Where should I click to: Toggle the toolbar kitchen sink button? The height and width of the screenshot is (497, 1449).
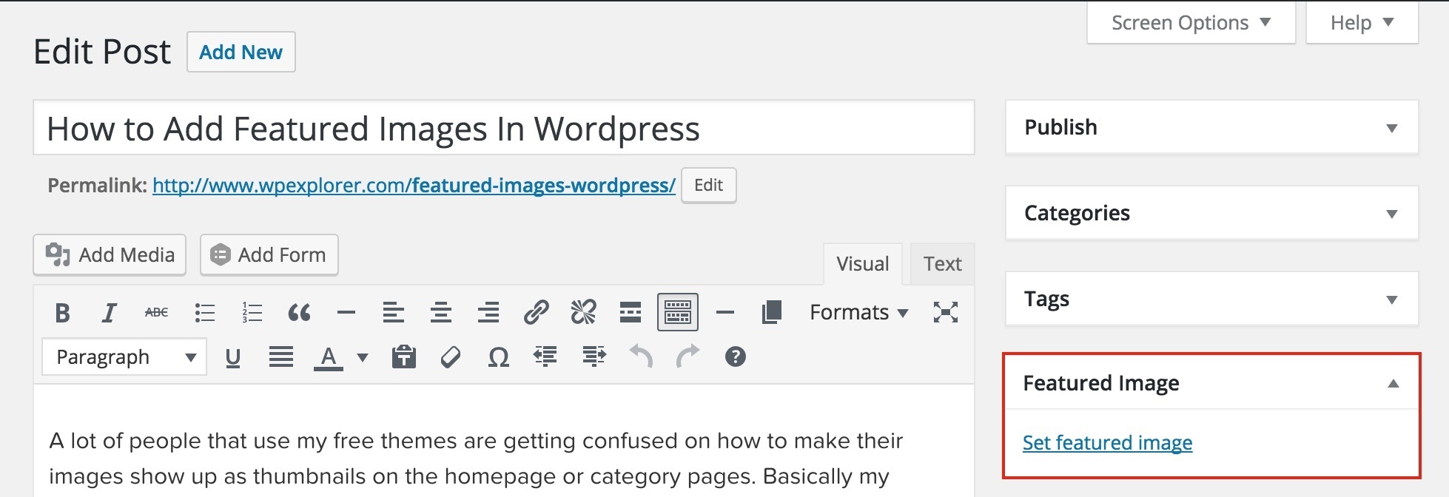(678, 312)
